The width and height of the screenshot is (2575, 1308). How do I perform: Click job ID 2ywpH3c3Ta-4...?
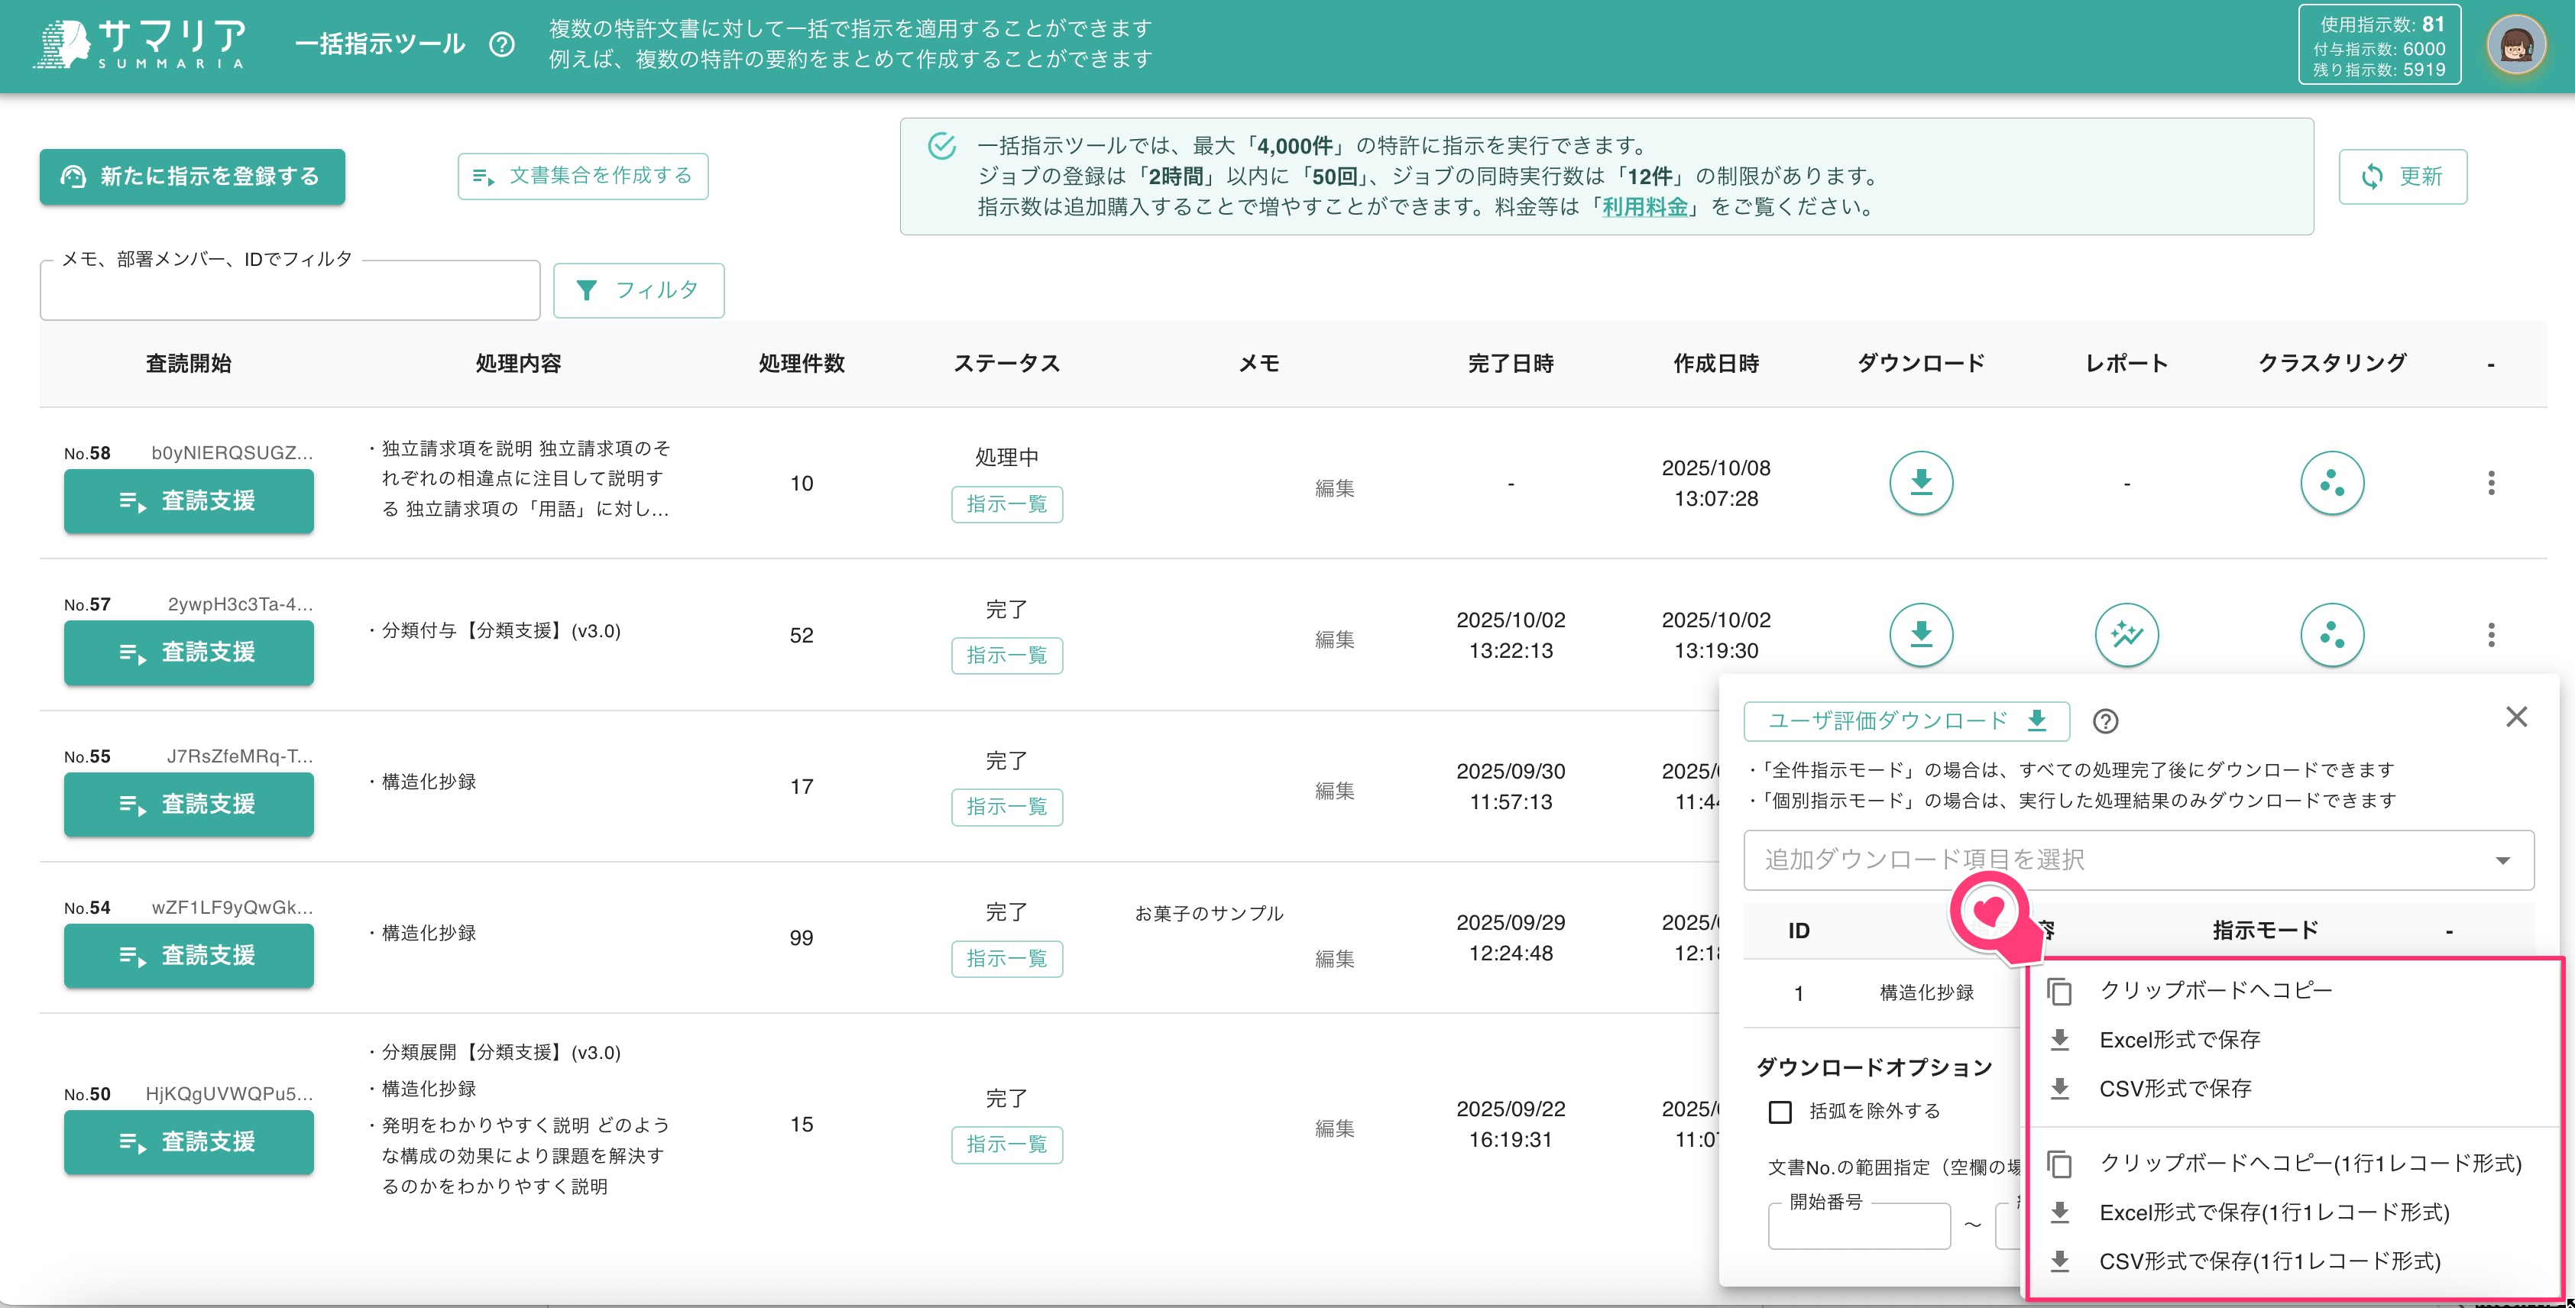240,604
